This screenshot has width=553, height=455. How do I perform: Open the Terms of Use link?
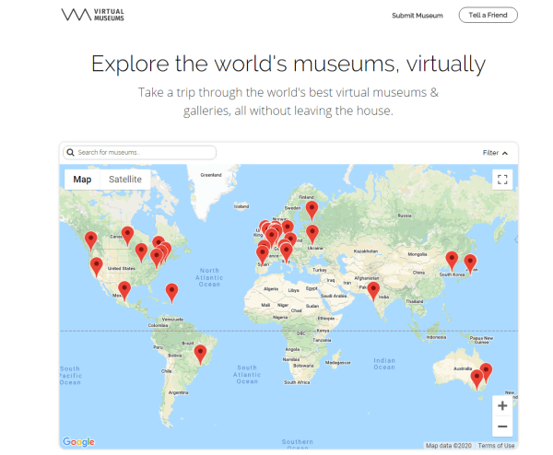click(x=496, y=446)
